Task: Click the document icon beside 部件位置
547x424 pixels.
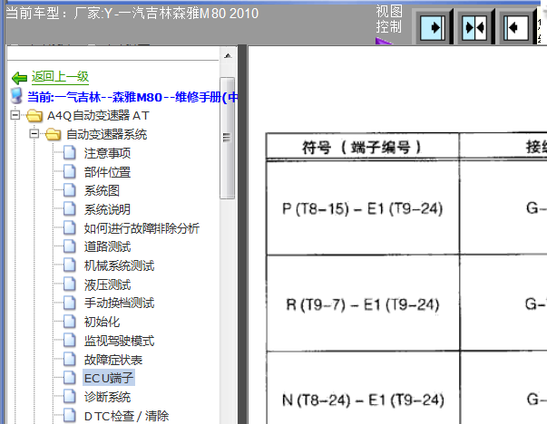Action: 70,171
